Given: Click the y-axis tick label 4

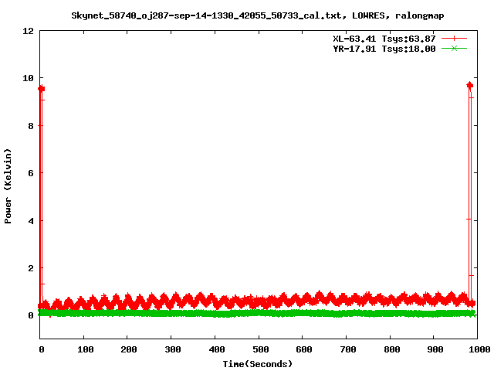Looking at the screenshot, I should click(31, 221).
